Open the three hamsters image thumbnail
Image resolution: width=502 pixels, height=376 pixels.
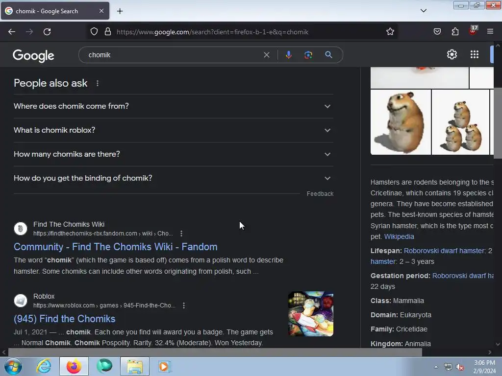pos(460,122)
